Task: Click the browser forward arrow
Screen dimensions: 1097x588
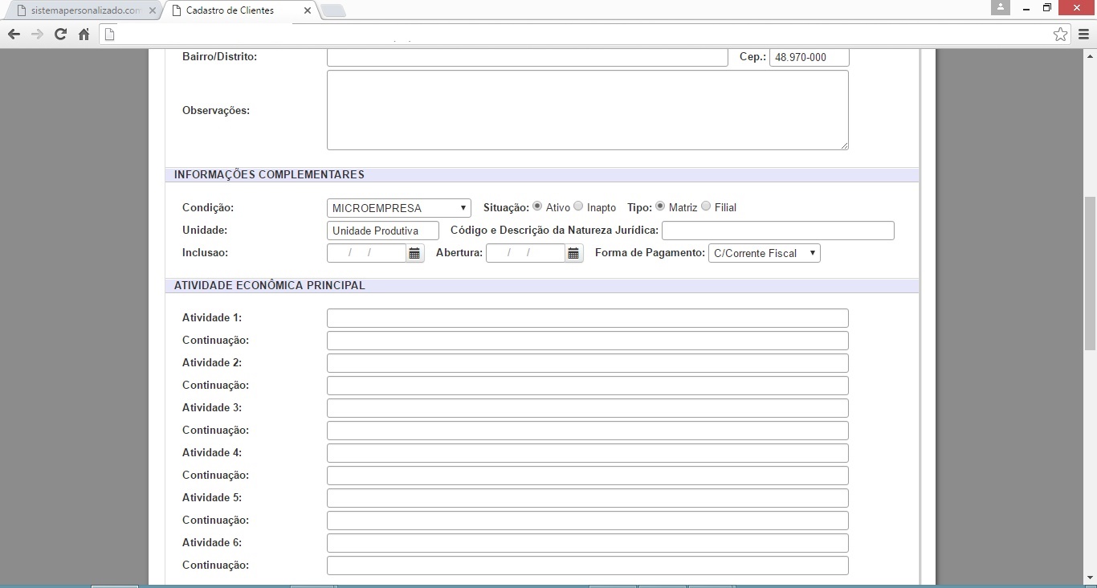Action: [37, 35]
